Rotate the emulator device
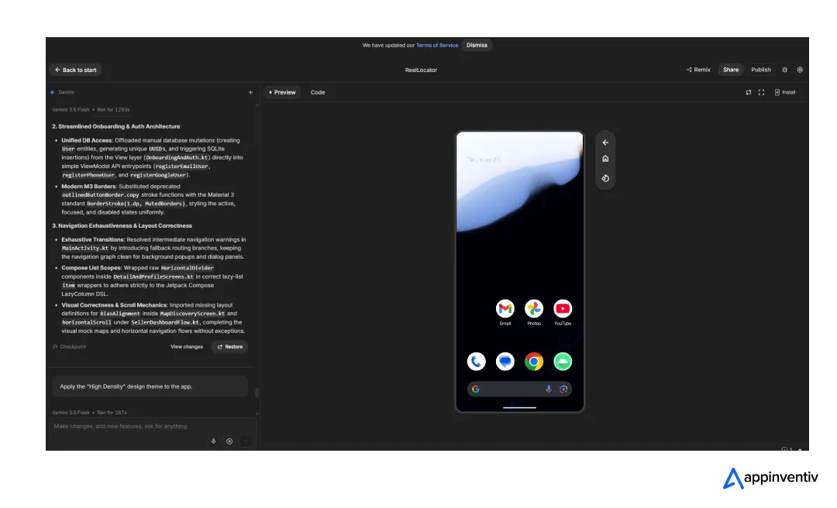 pos(605,178)
